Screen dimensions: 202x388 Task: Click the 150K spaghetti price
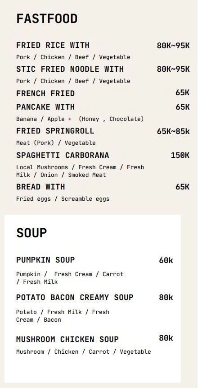pyautogui.click(x=180, y=155)
